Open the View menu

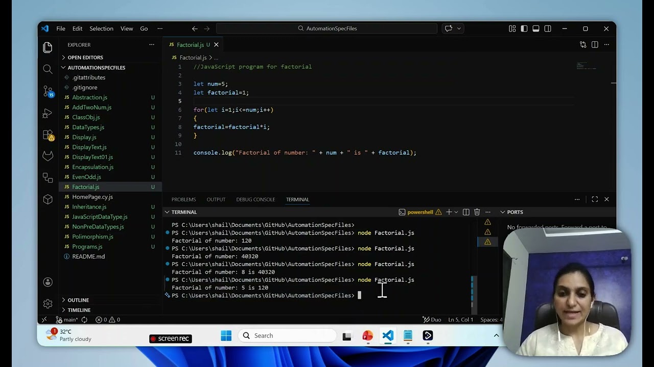point(127,29)
